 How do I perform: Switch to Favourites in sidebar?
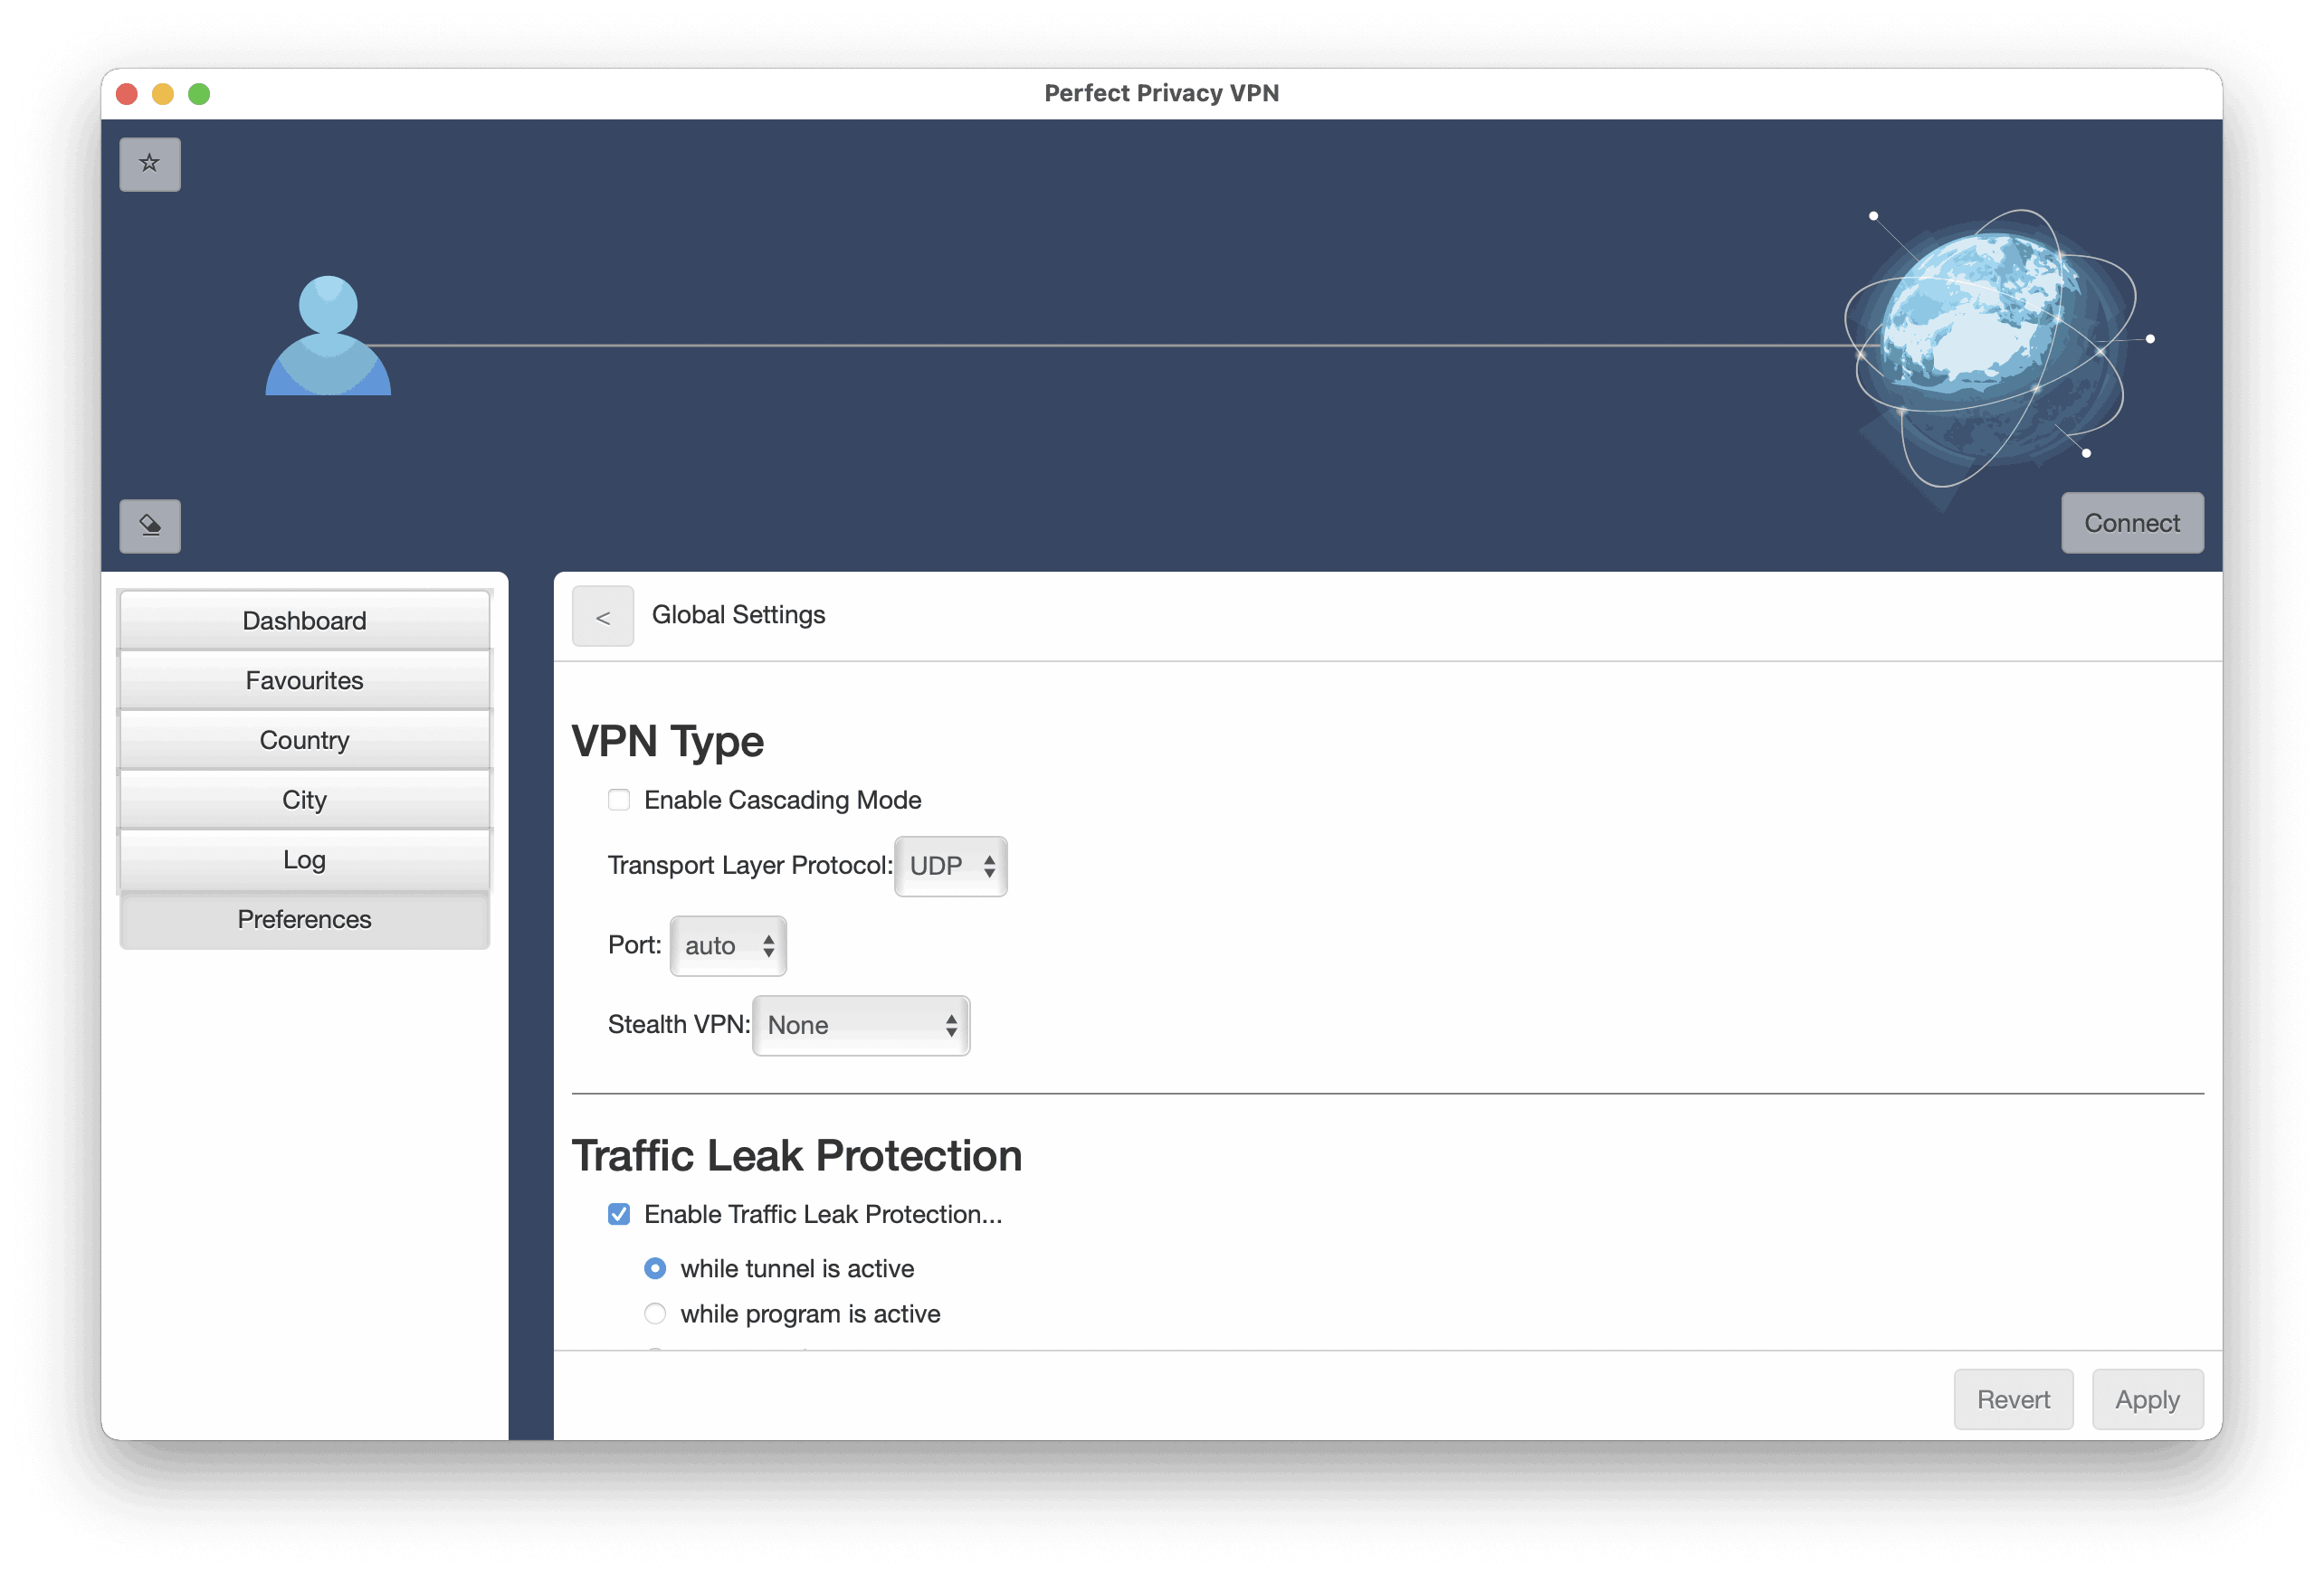[x=305, y=680]
